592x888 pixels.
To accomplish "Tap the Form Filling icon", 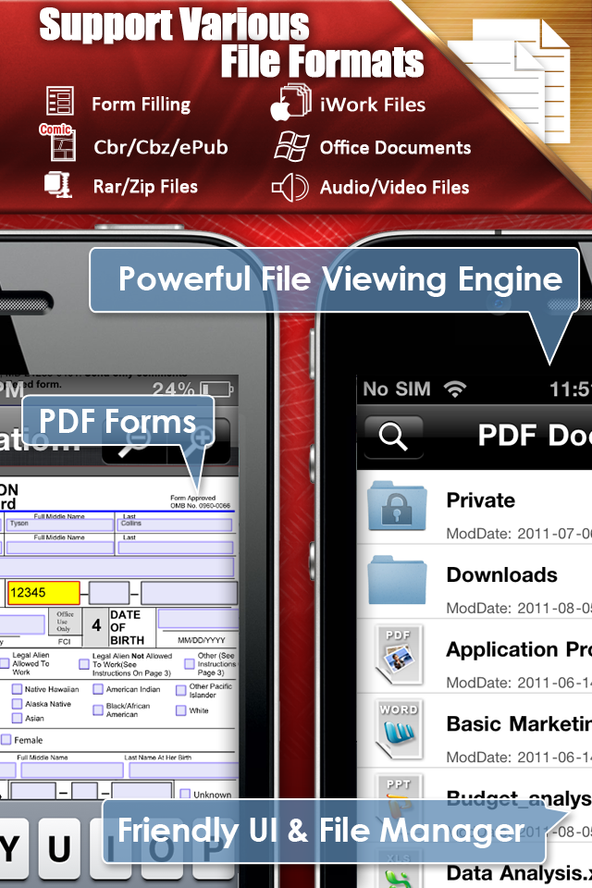I will 59,102.
